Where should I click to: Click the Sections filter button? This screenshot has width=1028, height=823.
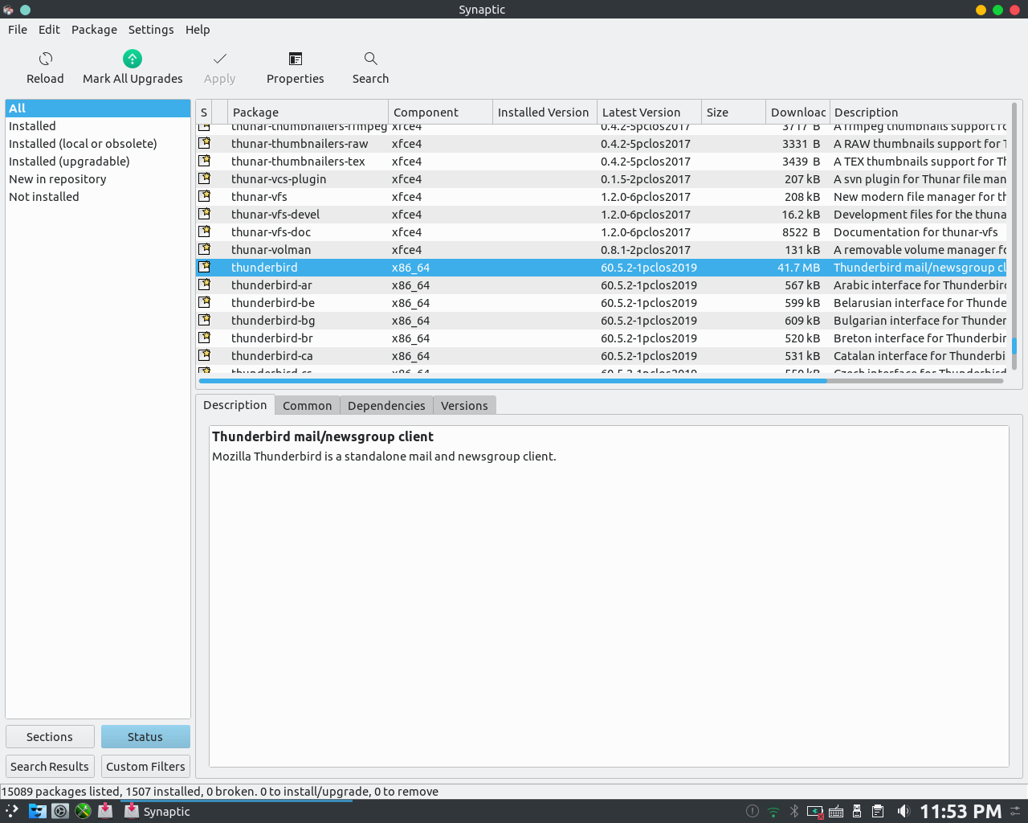(50, 736)
